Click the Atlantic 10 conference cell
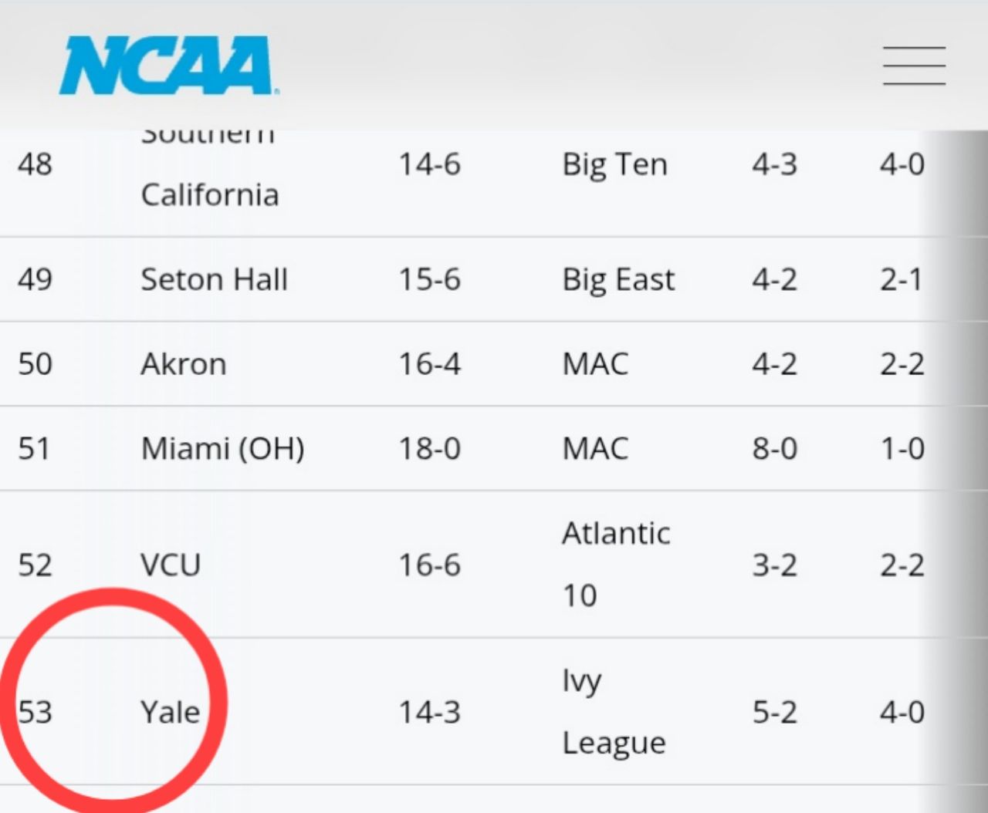The height and width of the screenshot is (813, 988). point(615,564)
